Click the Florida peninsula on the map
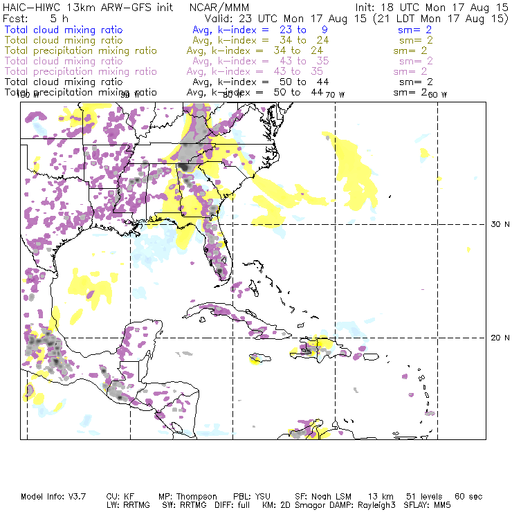Screen dimensions: 512x512 point(218,251)
